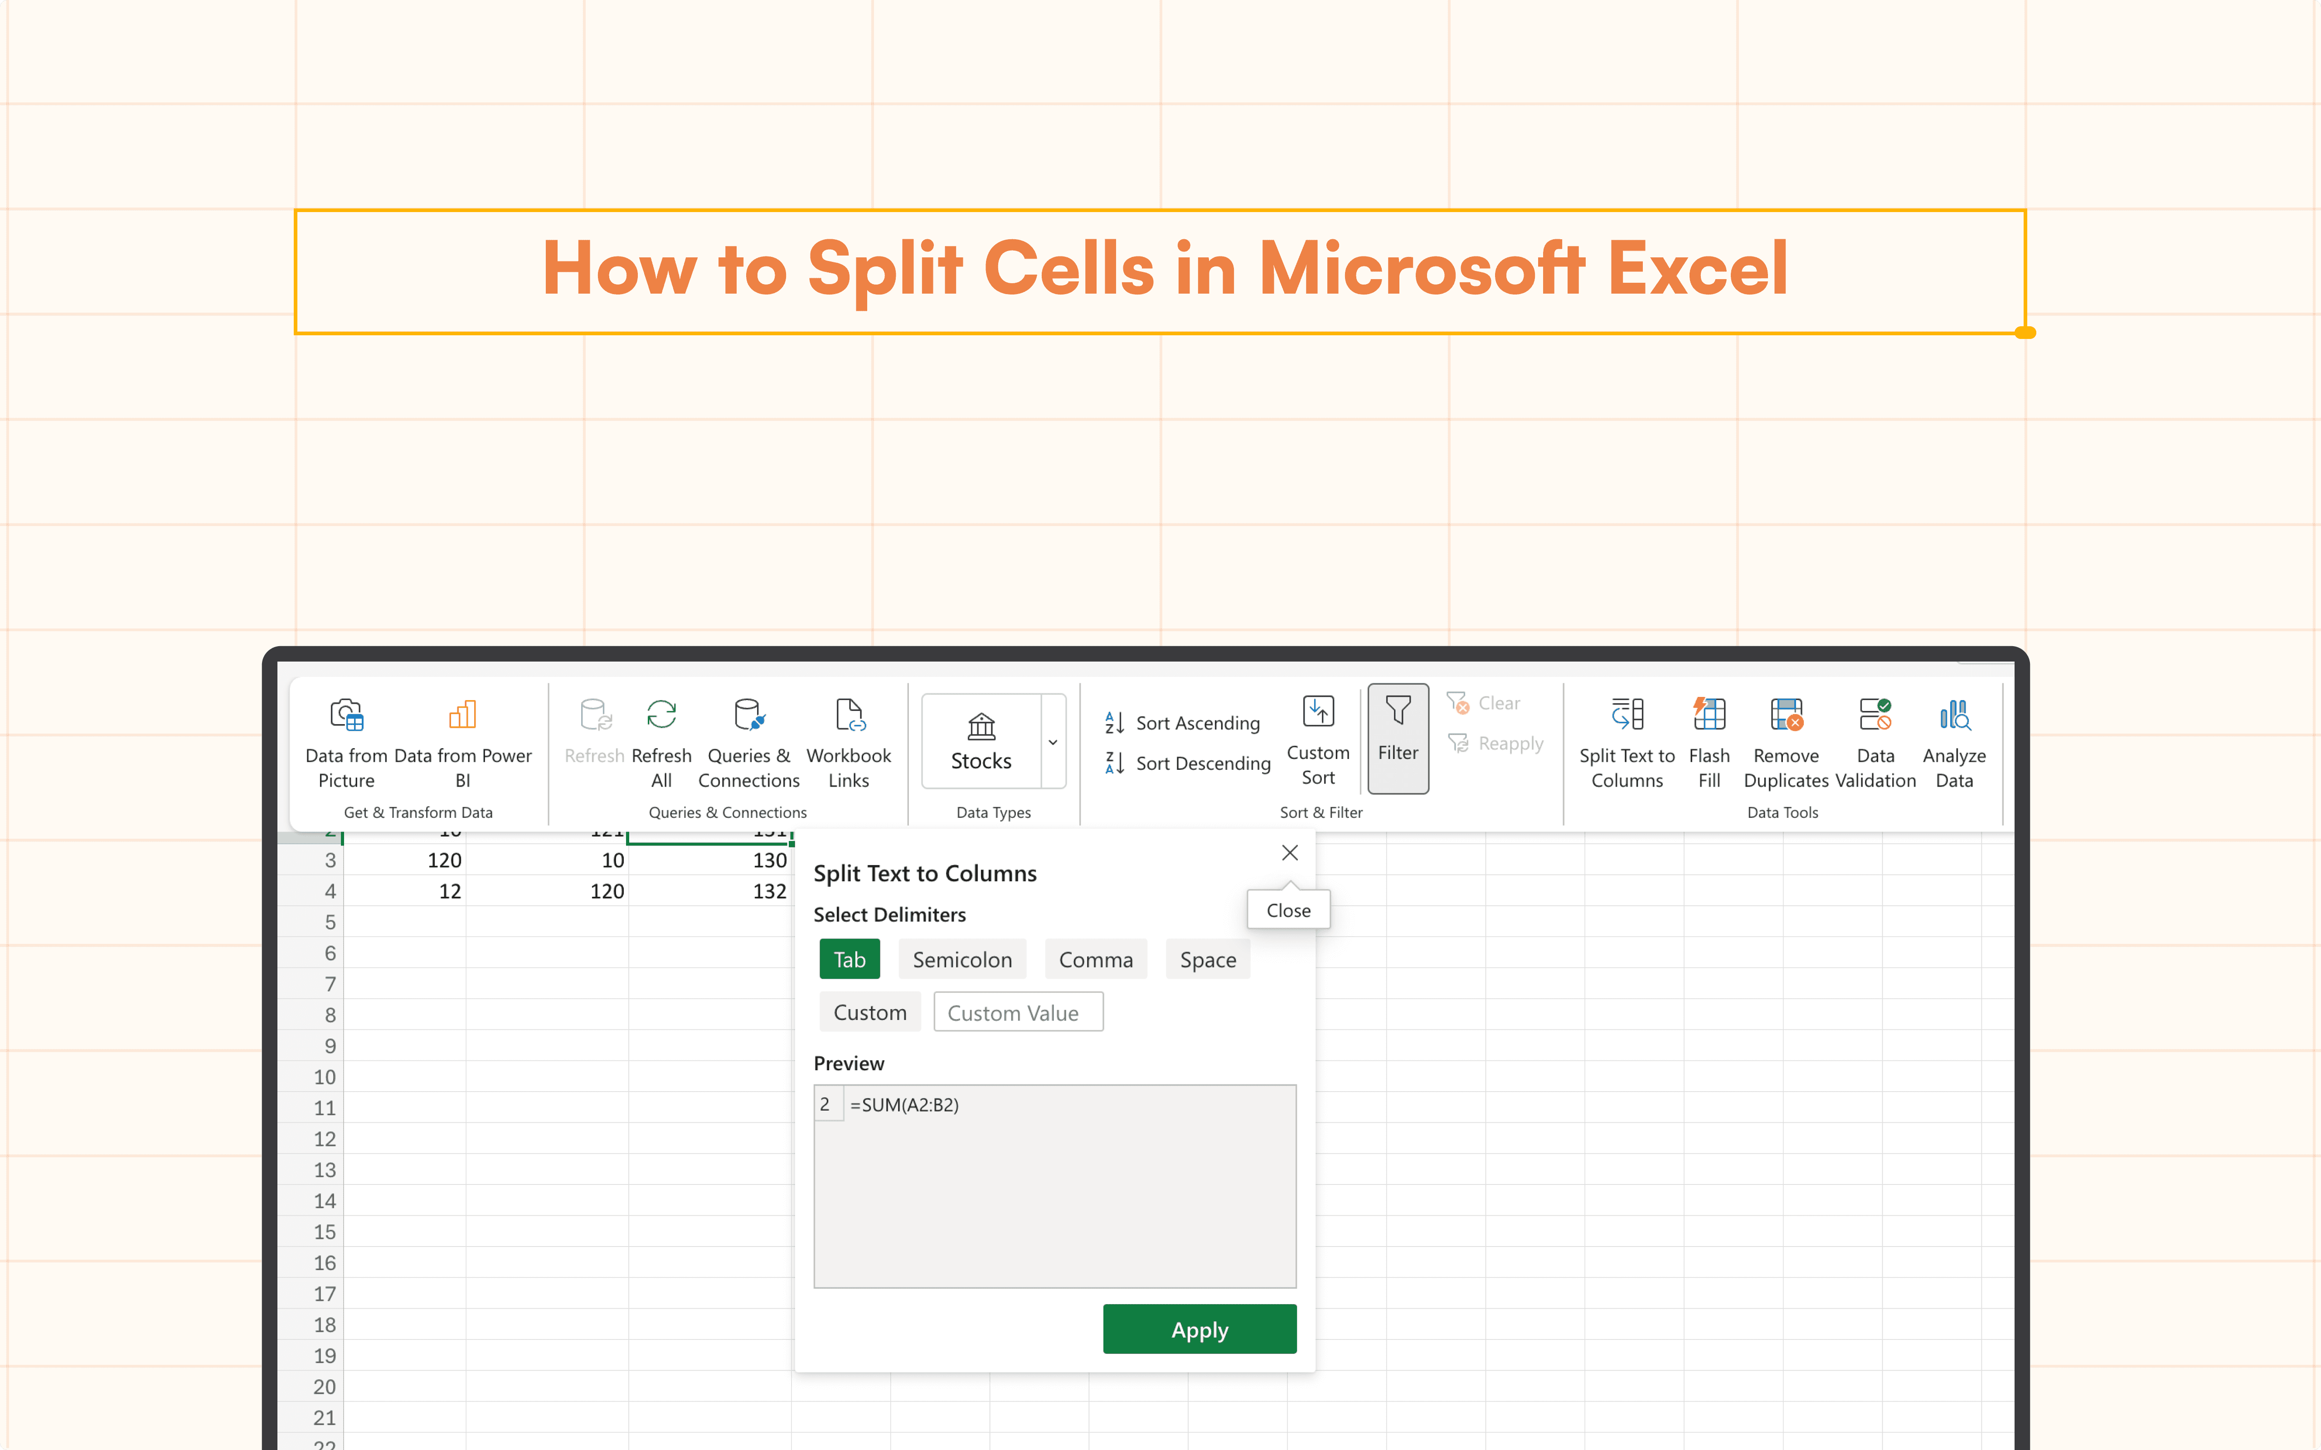Click cell with value 132
The image size is (2321, 1450).
[710, 891]
